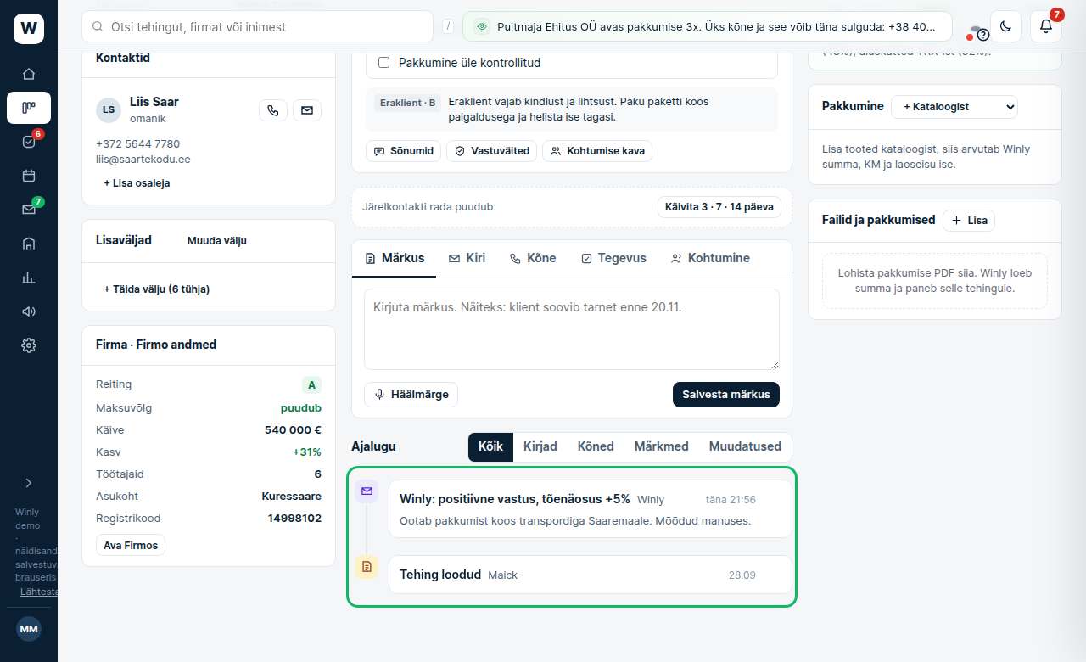Open the calendar icon in sidebar
Image resolution: width=1086 pixels, height=662 pixels.
[x=29, y=176]
